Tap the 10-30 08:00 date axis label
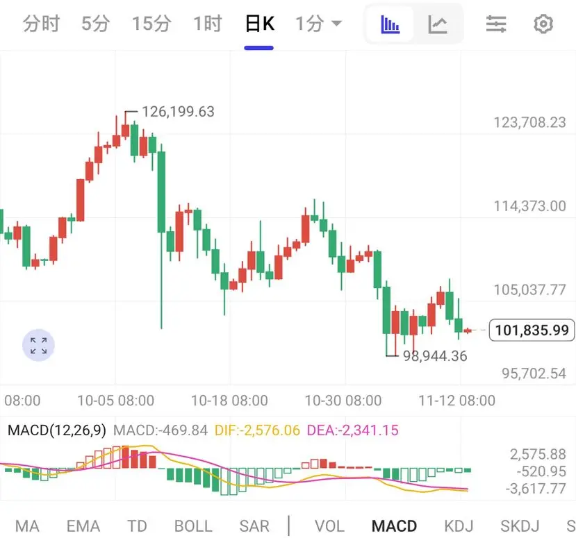Image resolution: width=576 pixels, height=538 pixels. coord(343,401)
